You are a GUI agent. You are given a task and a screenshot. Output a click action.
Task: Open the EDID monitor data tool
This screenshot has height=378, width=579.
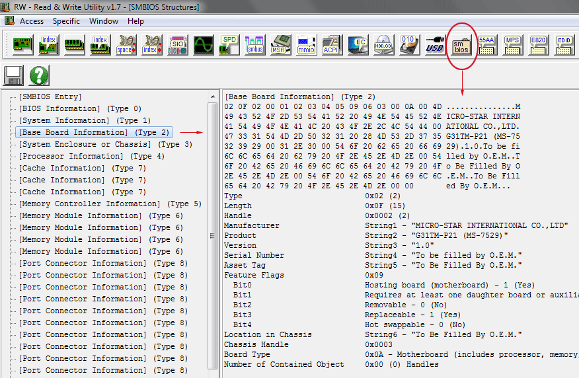pos(564,45)
